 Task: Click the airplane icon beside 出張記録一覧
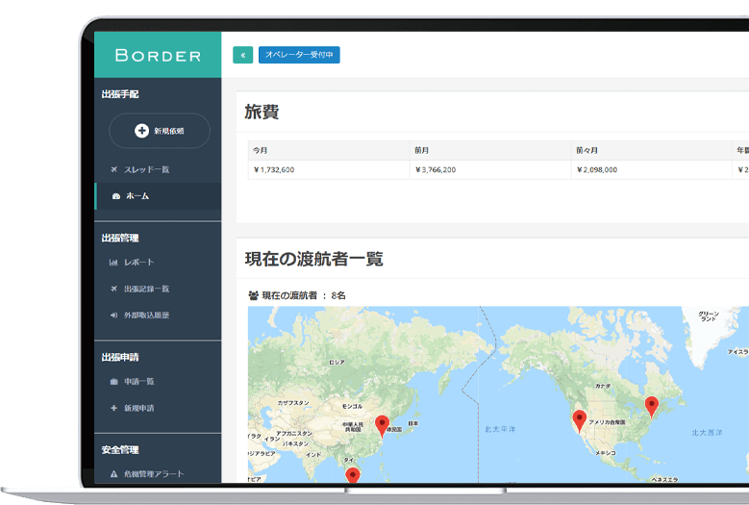(x=113, y=289)
